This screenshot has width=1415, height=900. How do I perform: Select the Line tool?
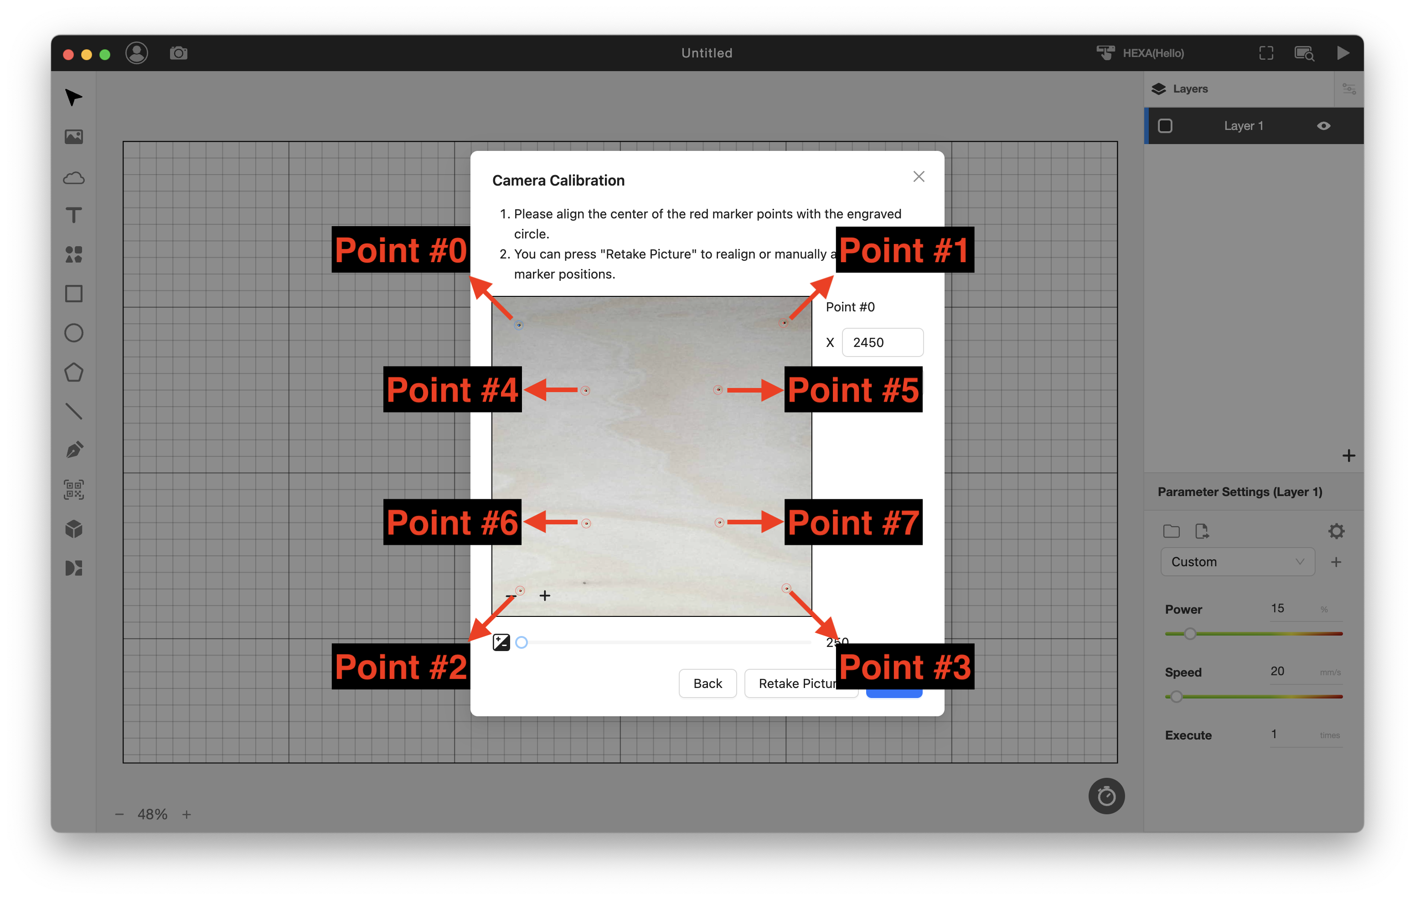[x=73, y=411]
